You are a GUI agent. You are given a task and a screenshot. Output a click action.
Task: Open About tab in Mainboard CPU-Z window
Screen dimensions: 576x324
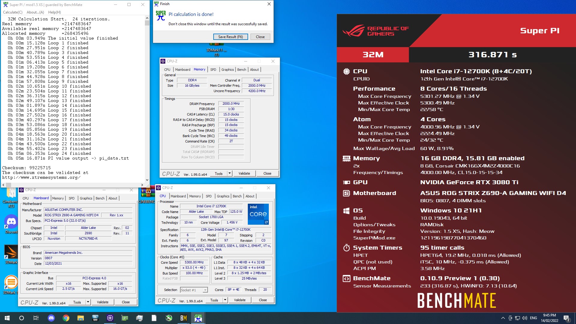[113, 198]
